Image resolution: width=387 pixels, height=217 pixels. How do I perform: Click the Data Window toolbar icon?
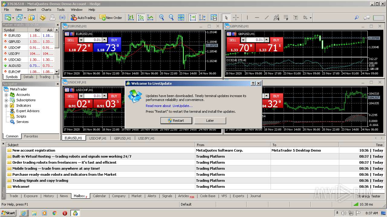pyautogui.click(x=43, y=17)
